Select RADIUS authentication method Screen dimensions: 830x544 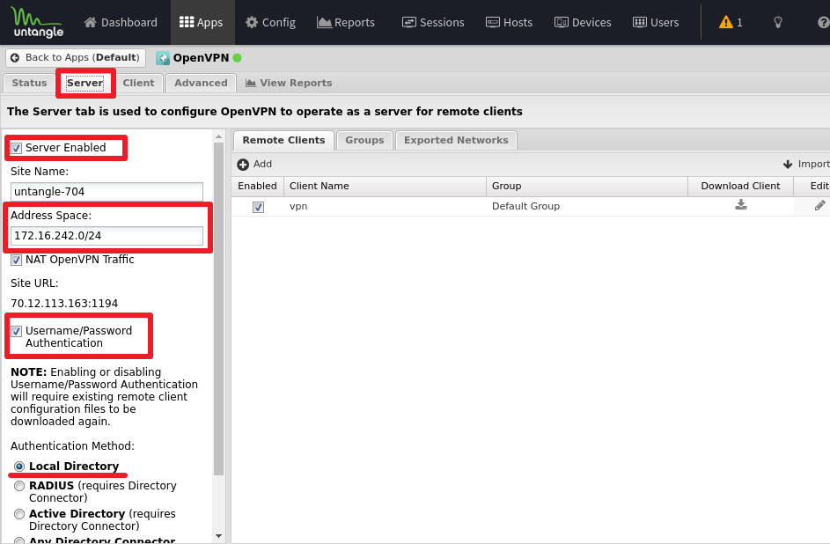[19, 486]
